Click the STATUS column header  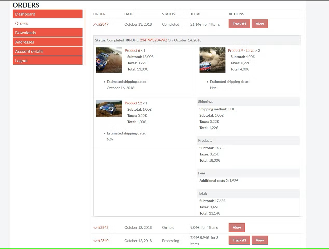click(168, 14)
